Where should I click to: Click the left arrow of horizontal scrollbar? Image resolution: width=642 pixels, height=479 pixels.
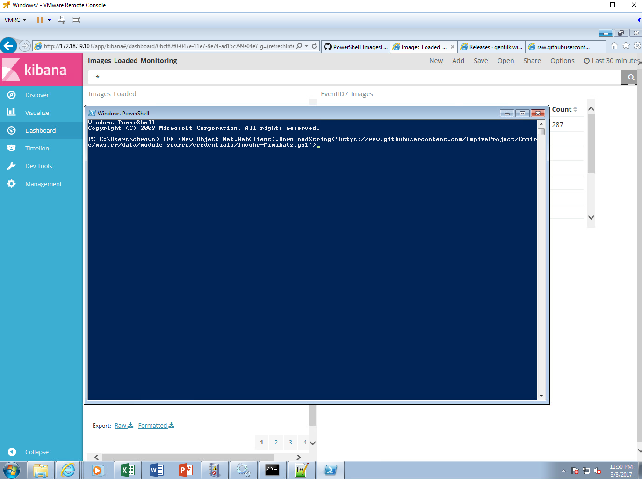[97, 457]
